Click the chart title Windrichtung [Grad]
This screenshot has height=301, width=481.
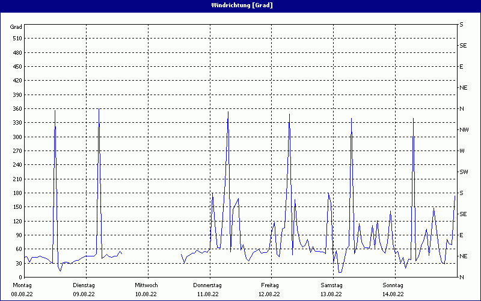(242, 5)
